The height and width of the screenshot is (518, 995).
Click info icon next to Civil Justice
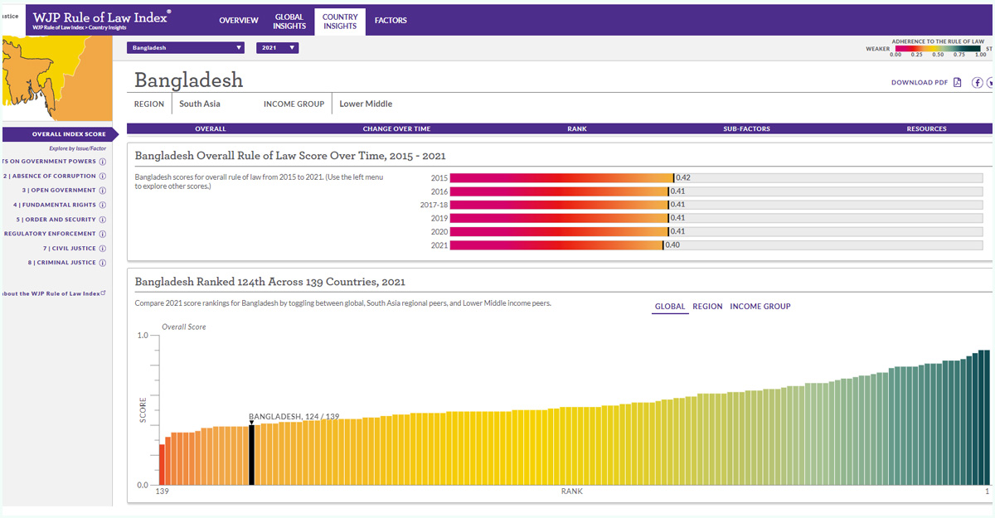(x=103, y=249)
